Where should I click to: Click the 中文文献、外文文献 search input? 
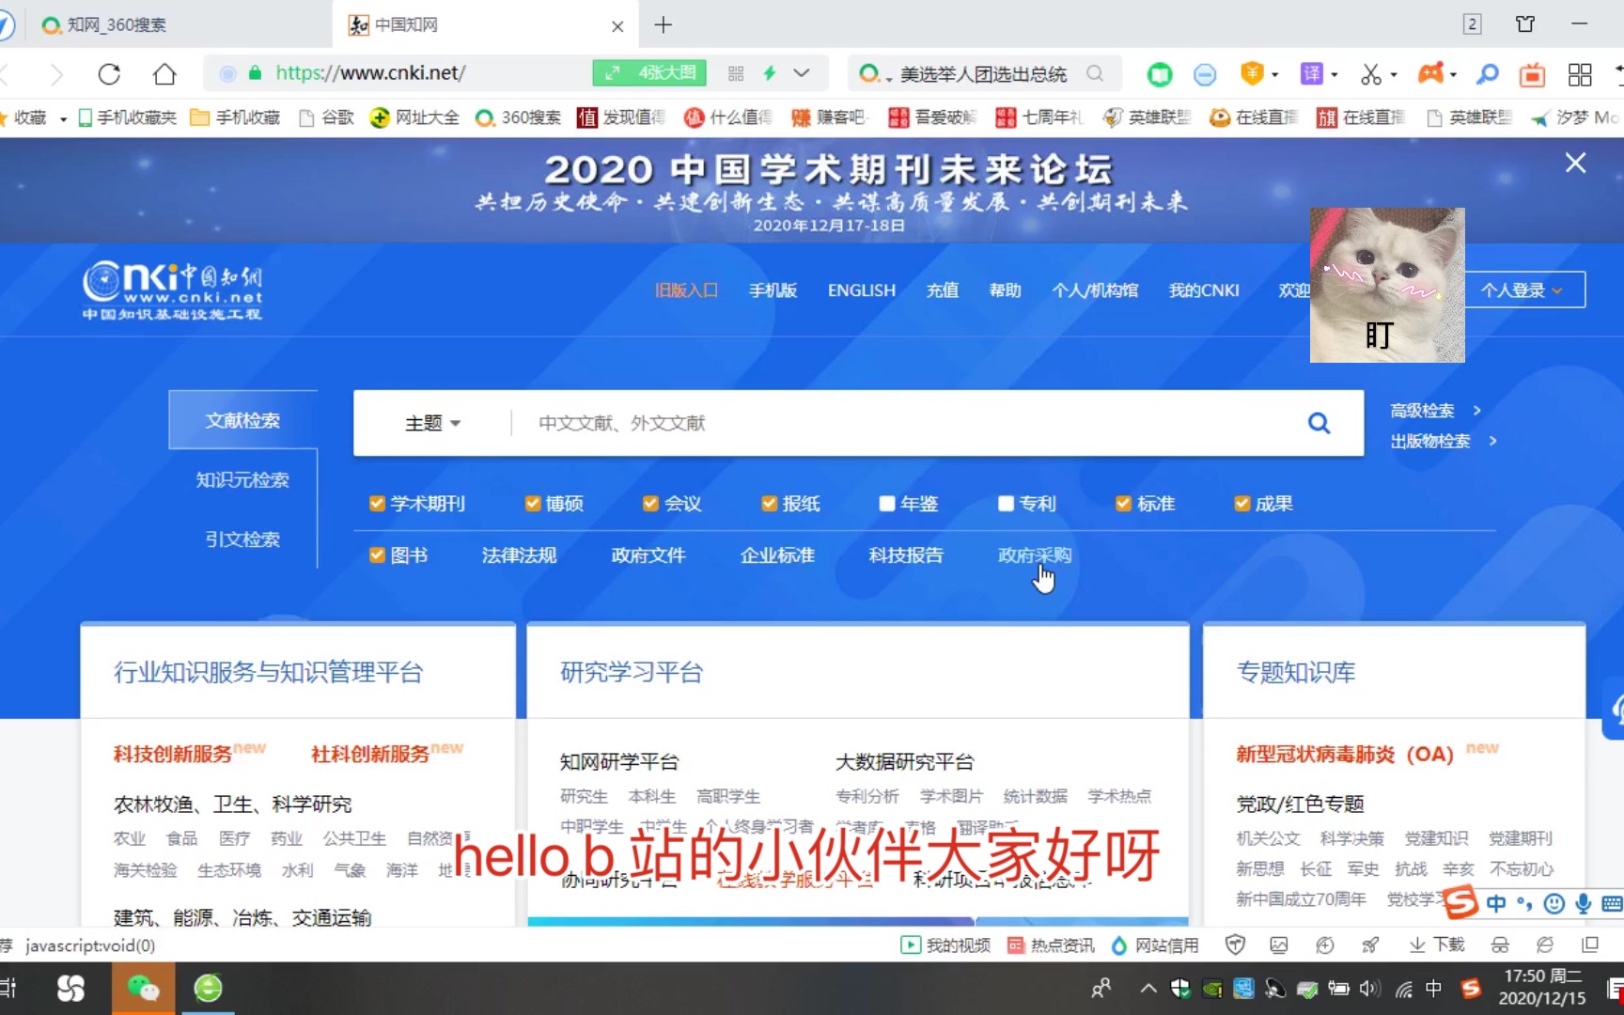click(x=902, y=423)
